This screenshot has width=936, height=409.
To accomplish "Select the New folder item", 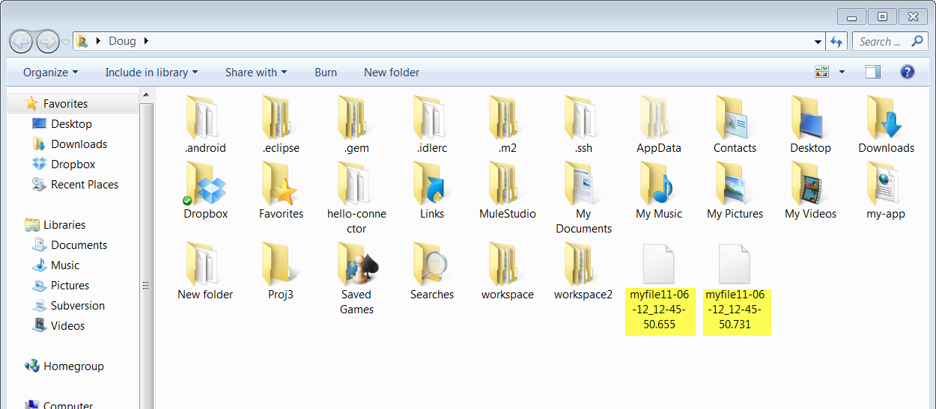I will pyautogui.click(x=205, y=271).
